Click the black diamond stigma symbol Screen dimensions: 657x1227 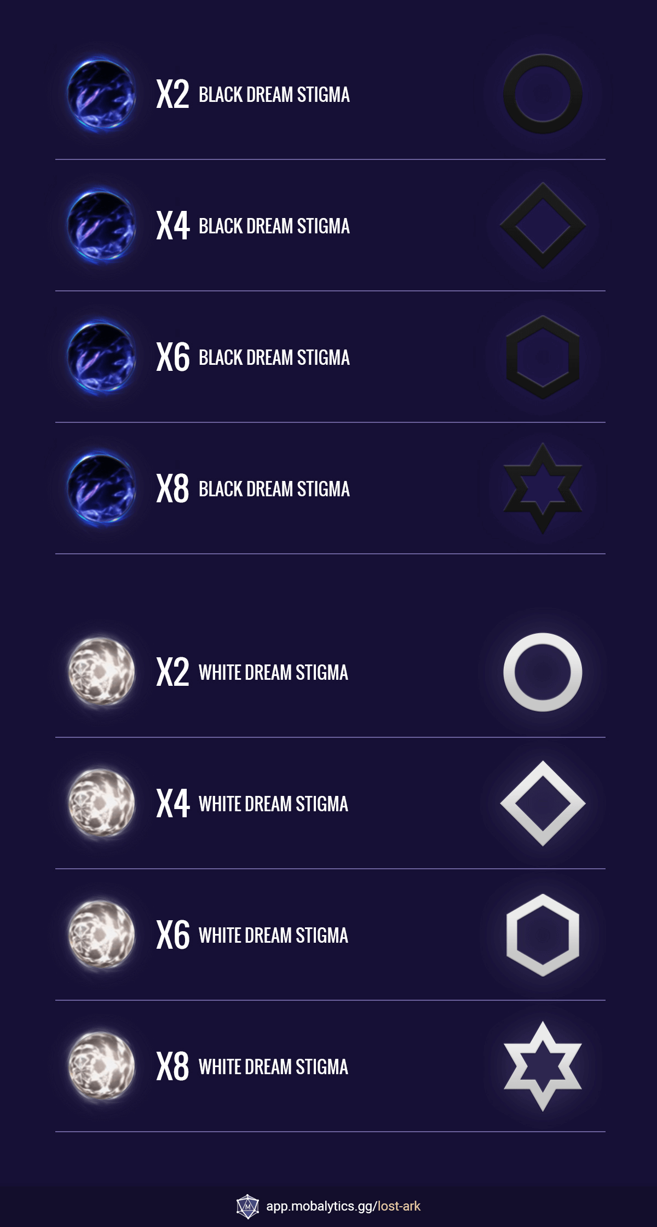pos(543,225)
